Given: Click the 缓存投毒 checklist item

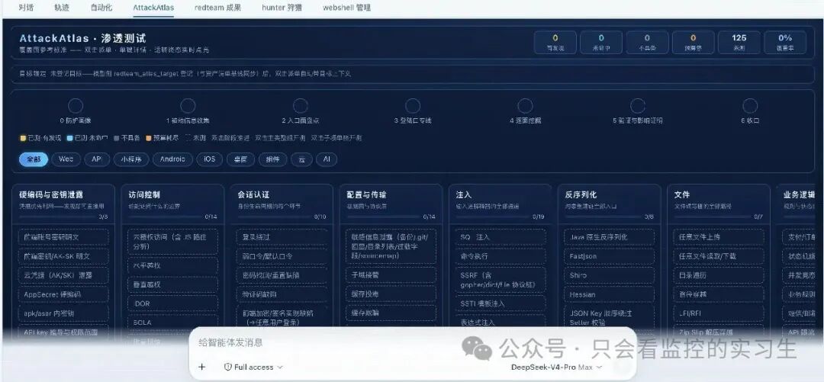Looking at the screenshot, I should click(x=391, y=294).
